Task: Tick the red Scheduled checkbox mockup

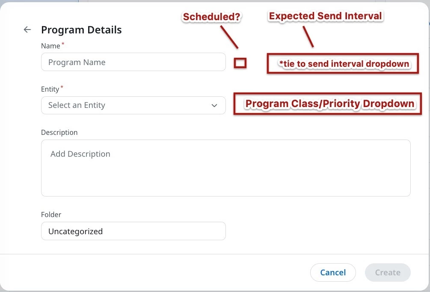Action: tap(240, 63)
